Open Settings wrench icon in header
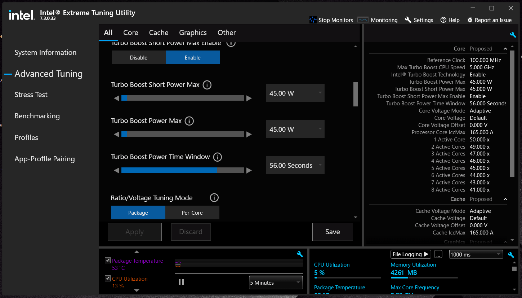The width and height of the screenshot is (522, 298). (408, 20)
